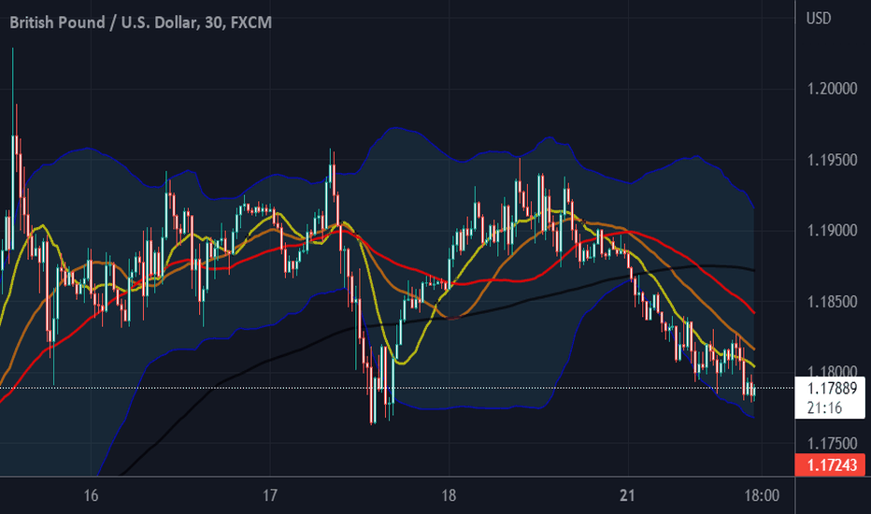Click date label 21 on time axis
The width and height of the screenshot is (871, 514).
pos(627,495)
